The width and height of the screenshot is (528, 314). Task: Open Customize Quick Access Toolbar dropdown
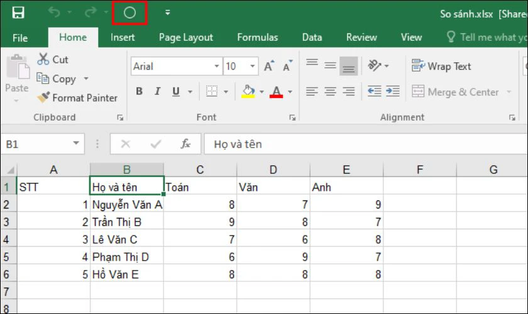167,13
